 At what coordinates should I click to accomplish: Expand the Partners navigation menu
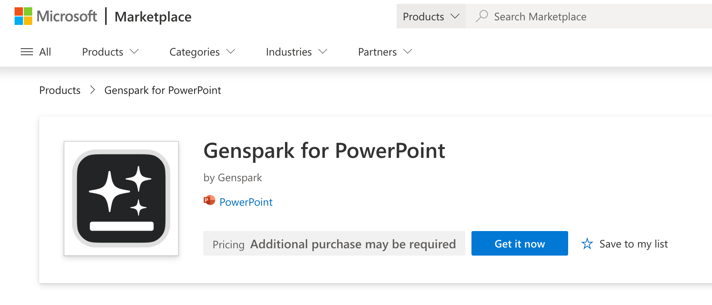click(x=385, y=52)
